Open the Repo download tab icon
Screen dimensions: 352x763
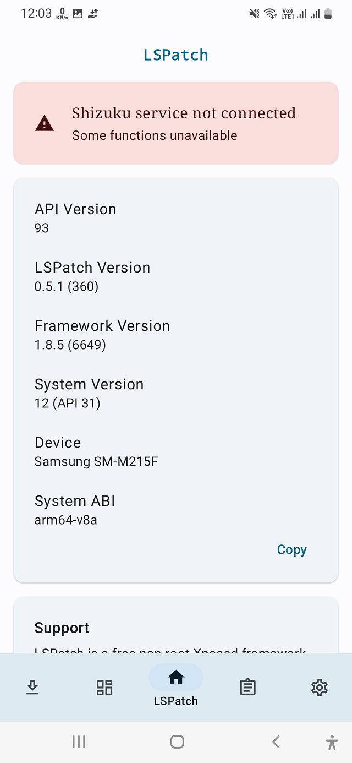(32, 687)
